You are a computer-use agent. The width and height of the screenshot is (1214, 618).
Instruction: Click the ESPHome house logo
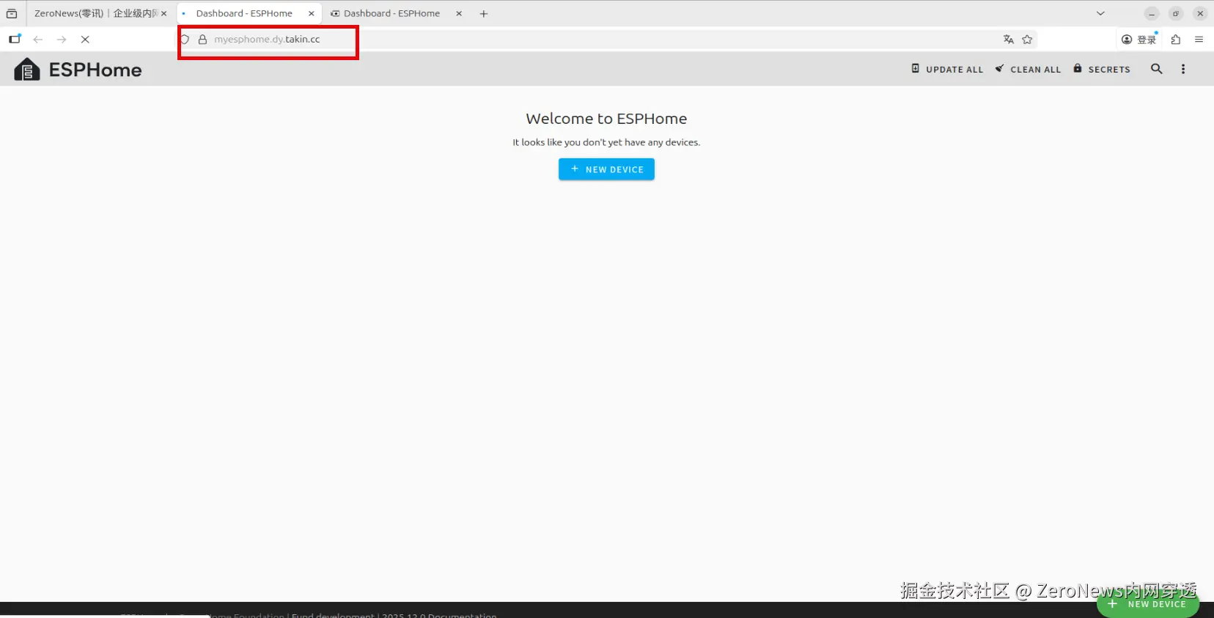27,70
